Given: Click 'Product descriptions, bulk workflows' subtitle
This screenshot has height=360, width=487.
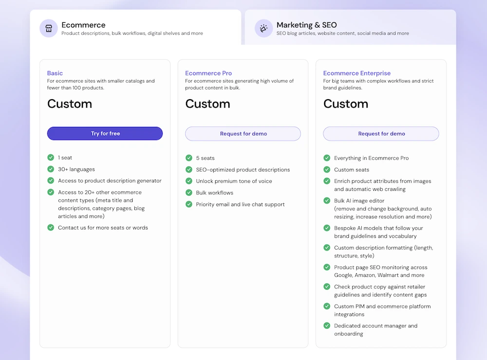Looking at the screenshot, I should click(x=132, y=33).
